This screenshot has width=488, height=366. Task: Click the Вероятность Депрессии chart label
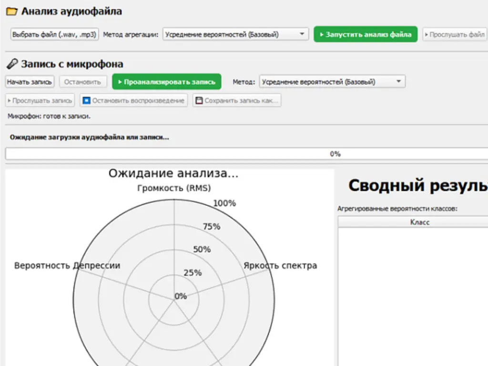click(67, 265)
